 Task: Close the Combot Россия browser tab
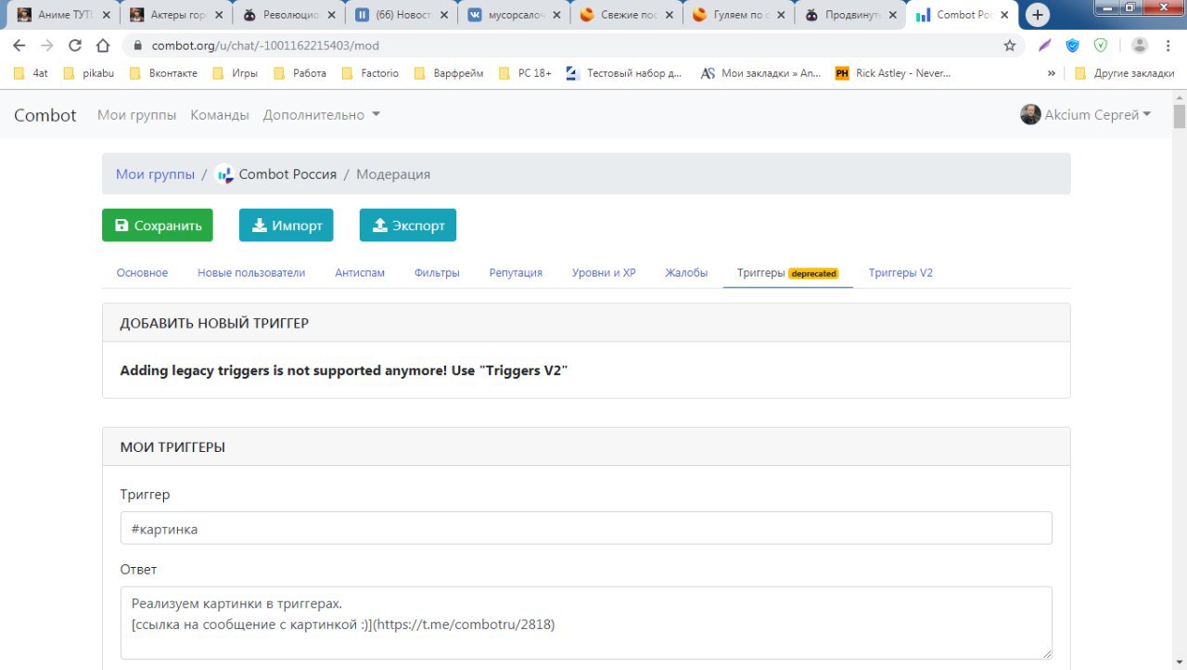click(1004, 15)
